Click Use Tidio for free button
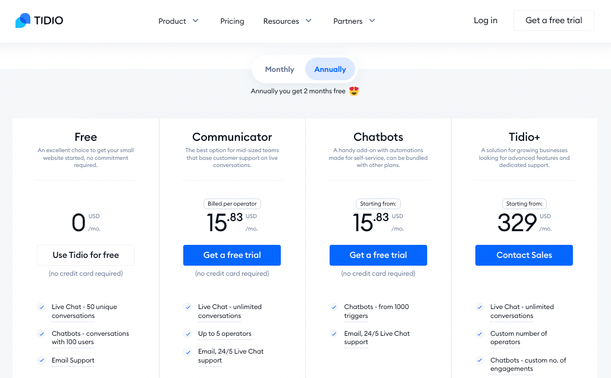611x378 pixels. 86,255
